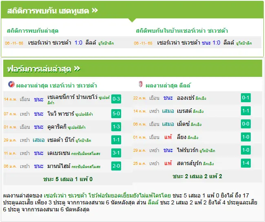Click the red แพ้ result in the ลียง row

[168, 137]
